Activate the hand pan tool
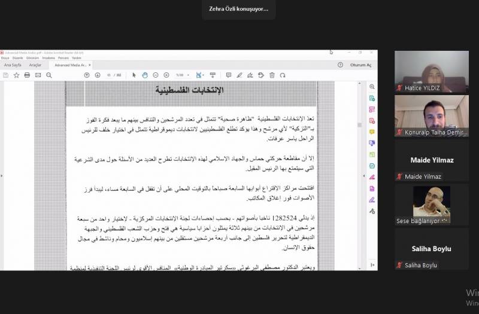This screenshot has height=314, width=479. pos(145,75)
